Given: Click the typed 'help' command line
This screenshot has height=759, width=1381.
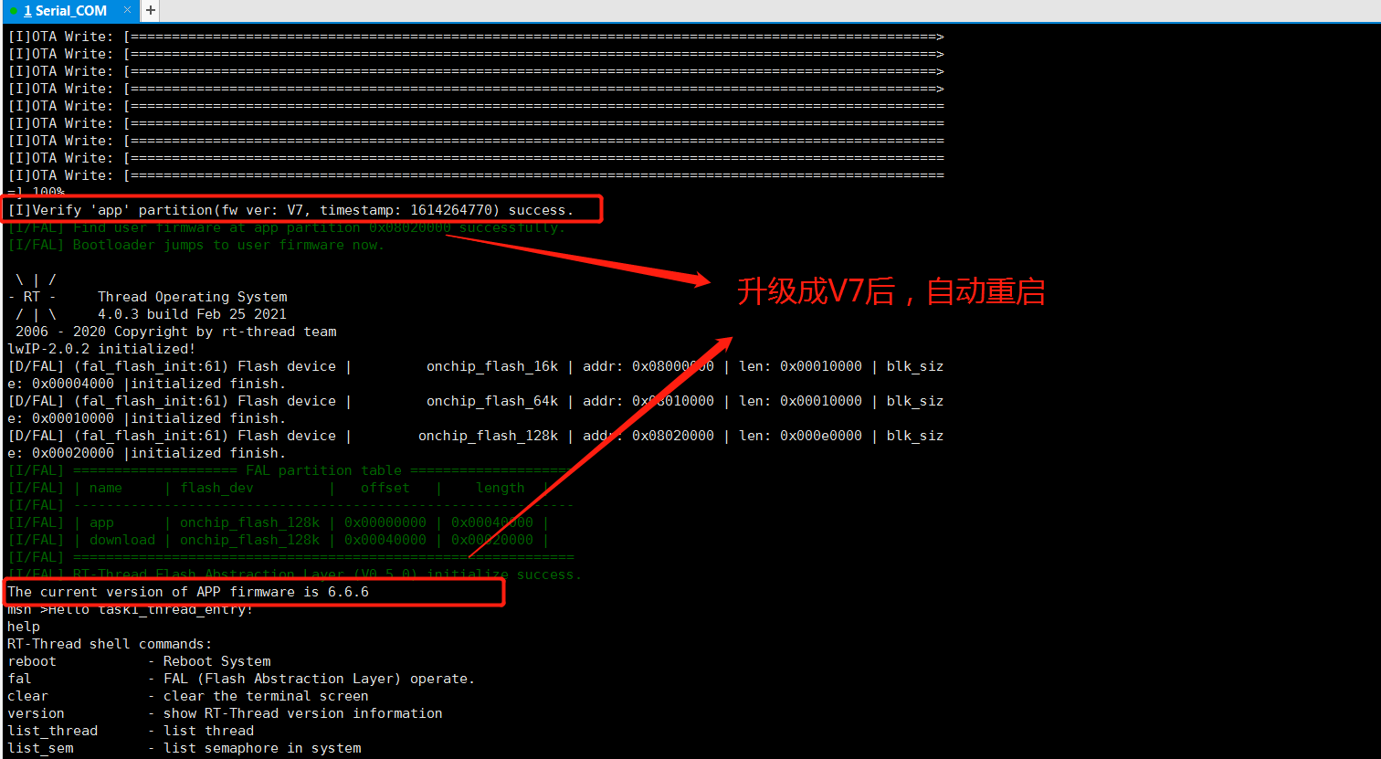Looking at the screenshot, I should pyautogui.click(x=24, y=627).
